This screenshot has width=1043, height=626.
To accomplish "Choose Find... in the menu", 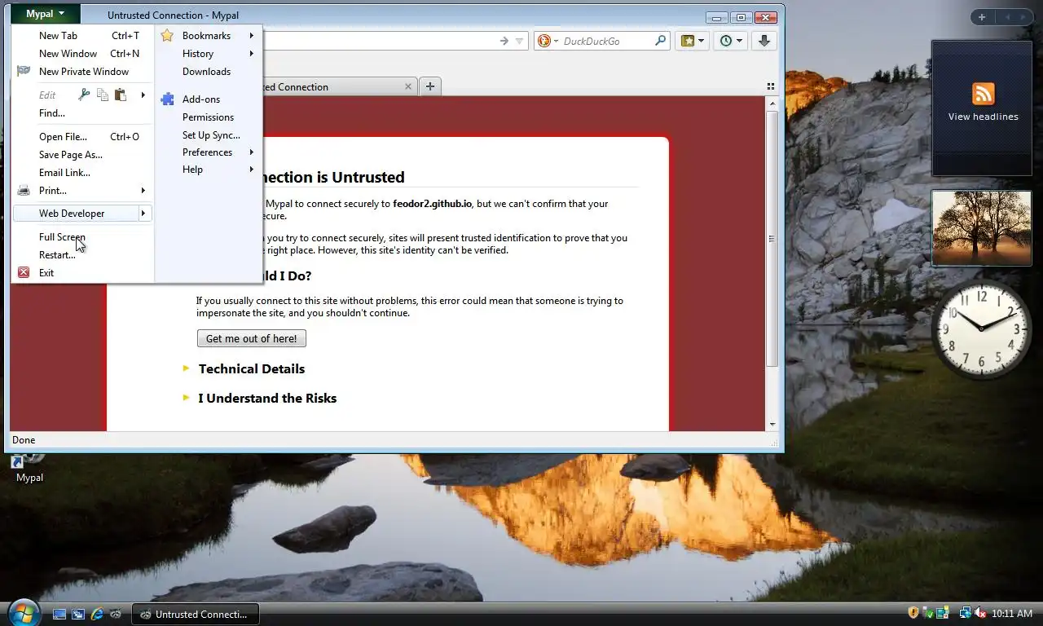I will point(83,113).
